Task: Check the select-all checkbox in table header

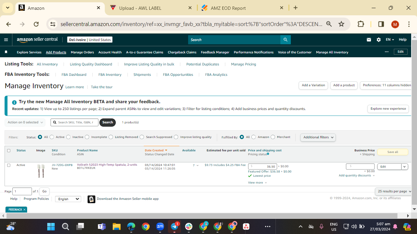Action: pyautogui.click(x=9, y=150)
